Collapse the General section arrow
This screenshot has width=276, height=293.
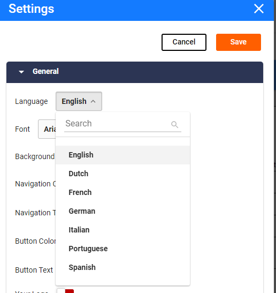click(x=21, y=72)
